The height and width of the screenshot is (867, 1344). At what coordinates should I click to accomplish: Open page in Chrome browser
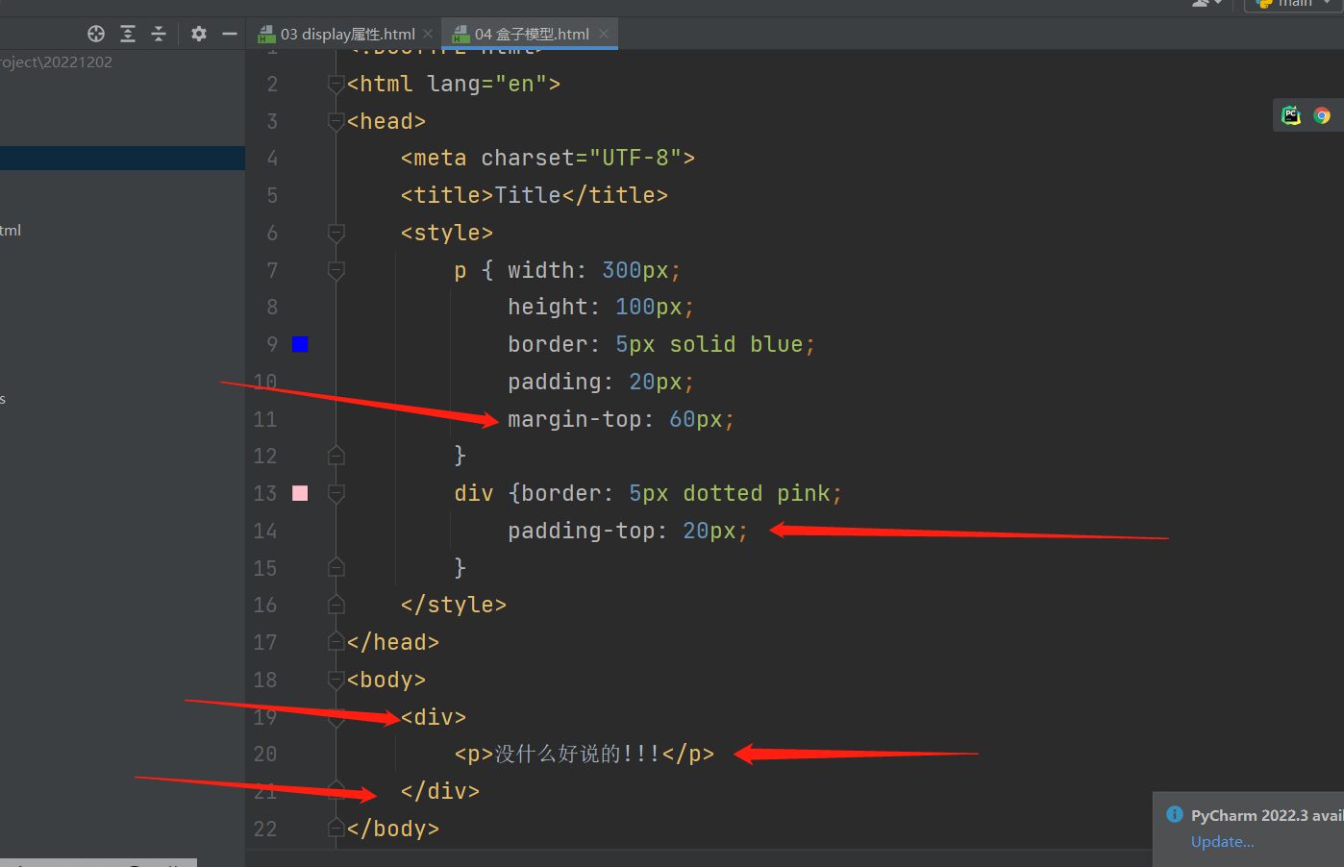(x=1323, y=115)
